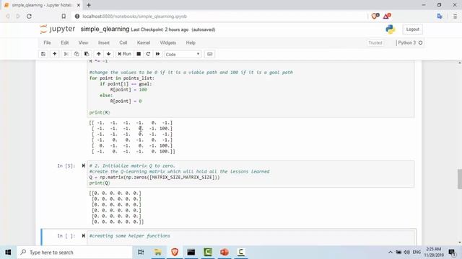This screenshot has height=259, width=462.
Task: Open the Brave Shields lion icon
Action: [375, 16]
